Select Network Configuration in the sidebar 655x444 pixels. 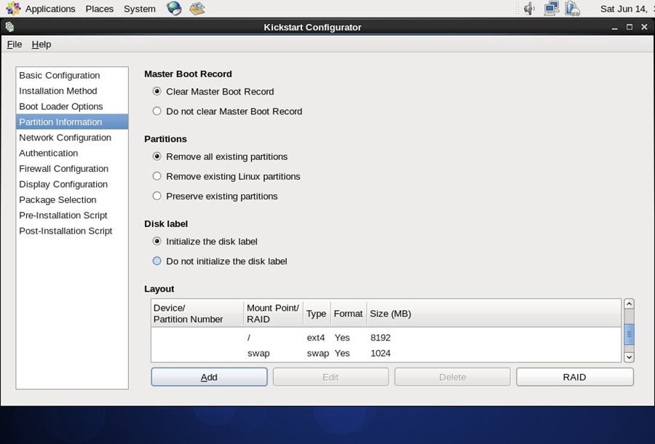(65, 137)
